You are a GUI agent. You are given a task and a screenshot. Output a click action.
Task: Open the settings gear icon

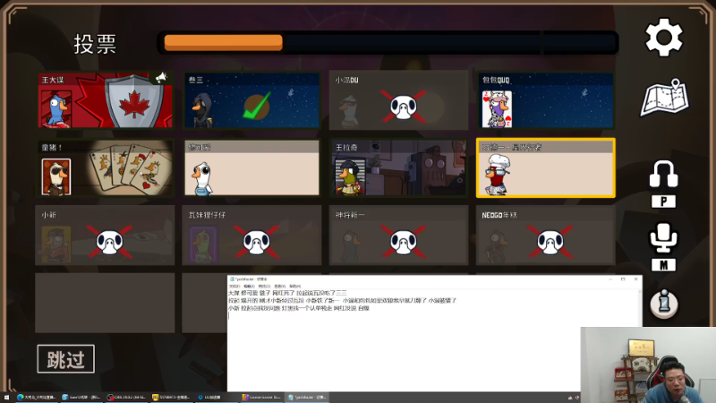coord(663,38)
